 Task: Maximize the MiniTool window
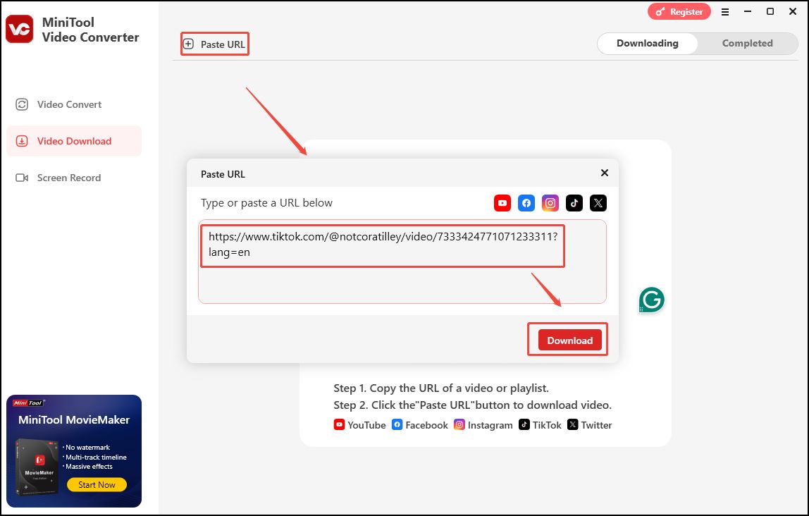(770, 11)
